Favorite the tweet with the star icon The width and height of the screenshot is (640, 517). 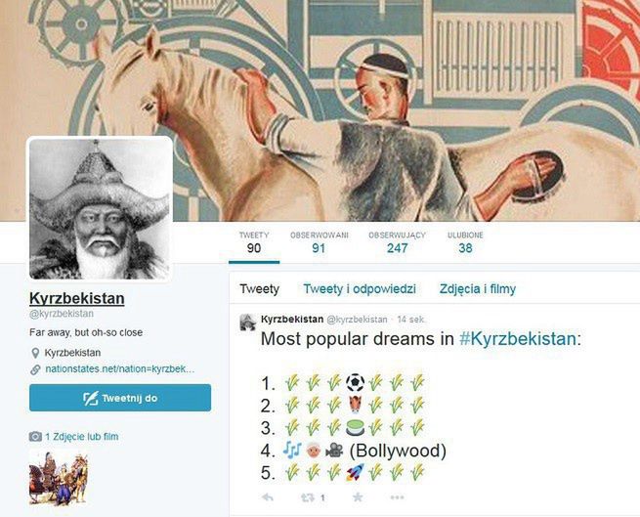(358, 497)
